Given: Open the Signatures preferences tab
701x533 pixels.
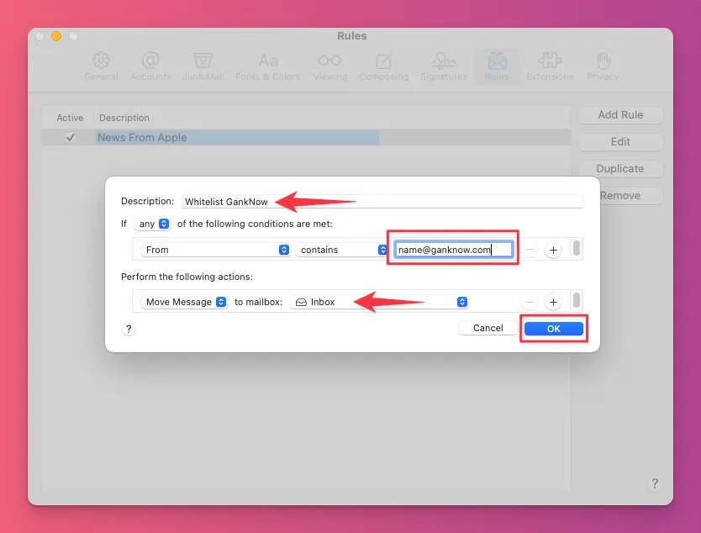Looking at the screenshot, I should tap(444, 66).
